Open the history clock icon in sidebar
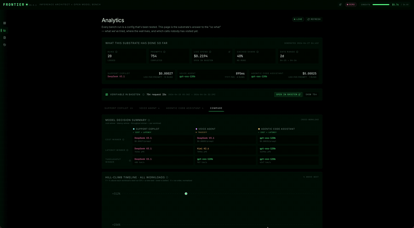Viewport: 414px width, 228px height. tap(5, 45)
